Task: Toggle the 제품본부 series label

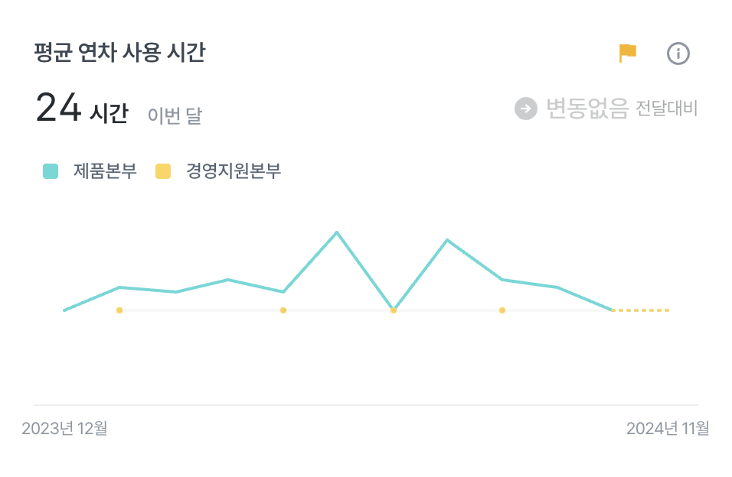Action: coord(105,171)
